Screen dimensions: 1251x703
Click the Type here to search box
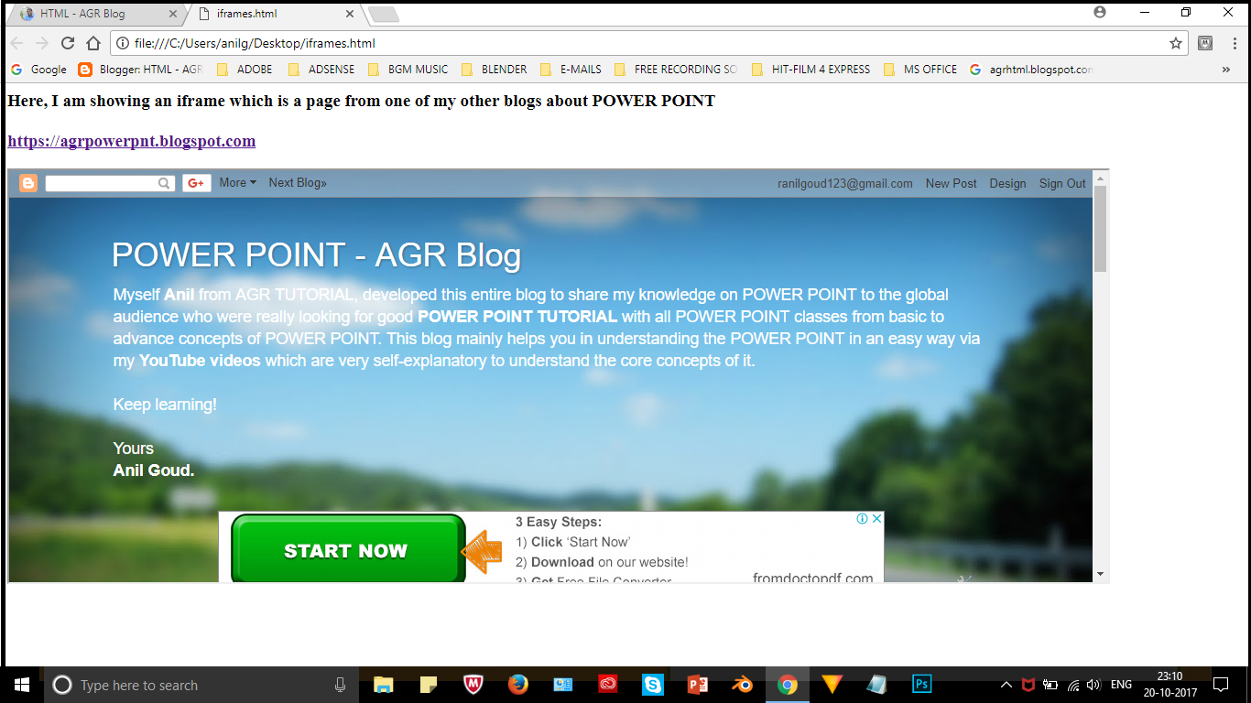coord(201,685)
